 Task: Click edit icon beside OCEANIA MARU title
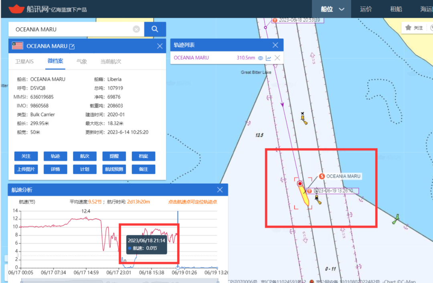(x=72, y=46)
